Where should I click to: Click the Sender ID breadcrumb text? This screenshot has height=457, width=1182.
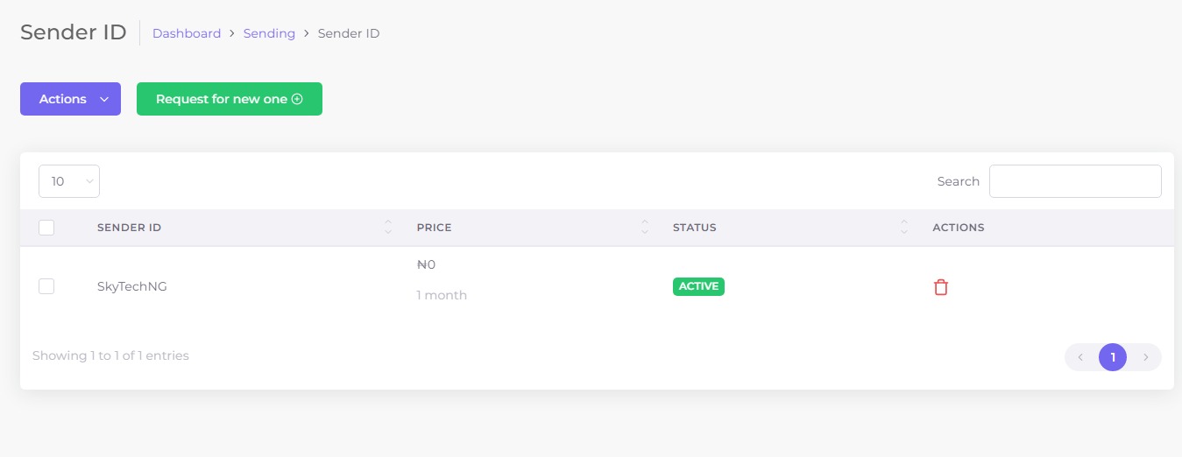point(349,33)
